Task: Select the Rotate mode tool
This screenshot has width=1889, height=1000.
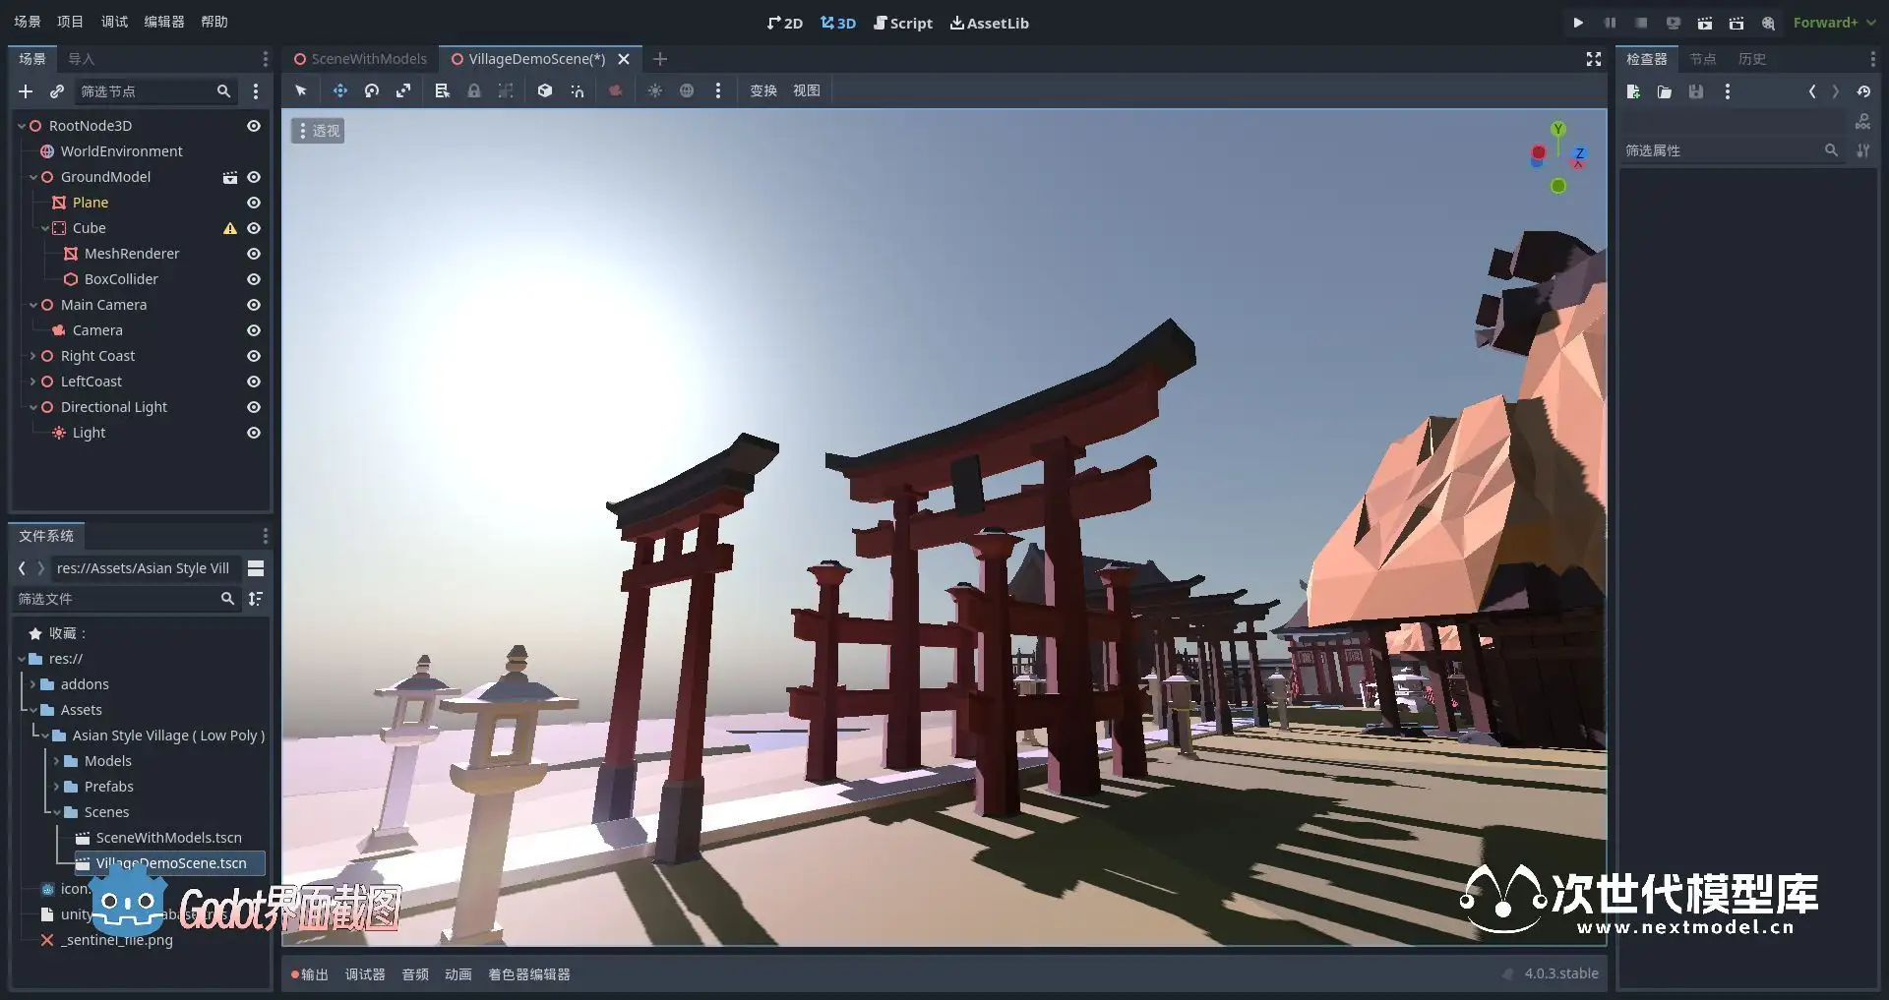Action: pos(372,90)
